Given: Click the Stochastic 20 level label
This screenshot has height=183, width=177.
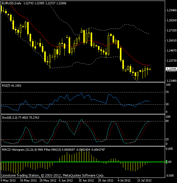Looking at the screenshot, I should 167,139.
